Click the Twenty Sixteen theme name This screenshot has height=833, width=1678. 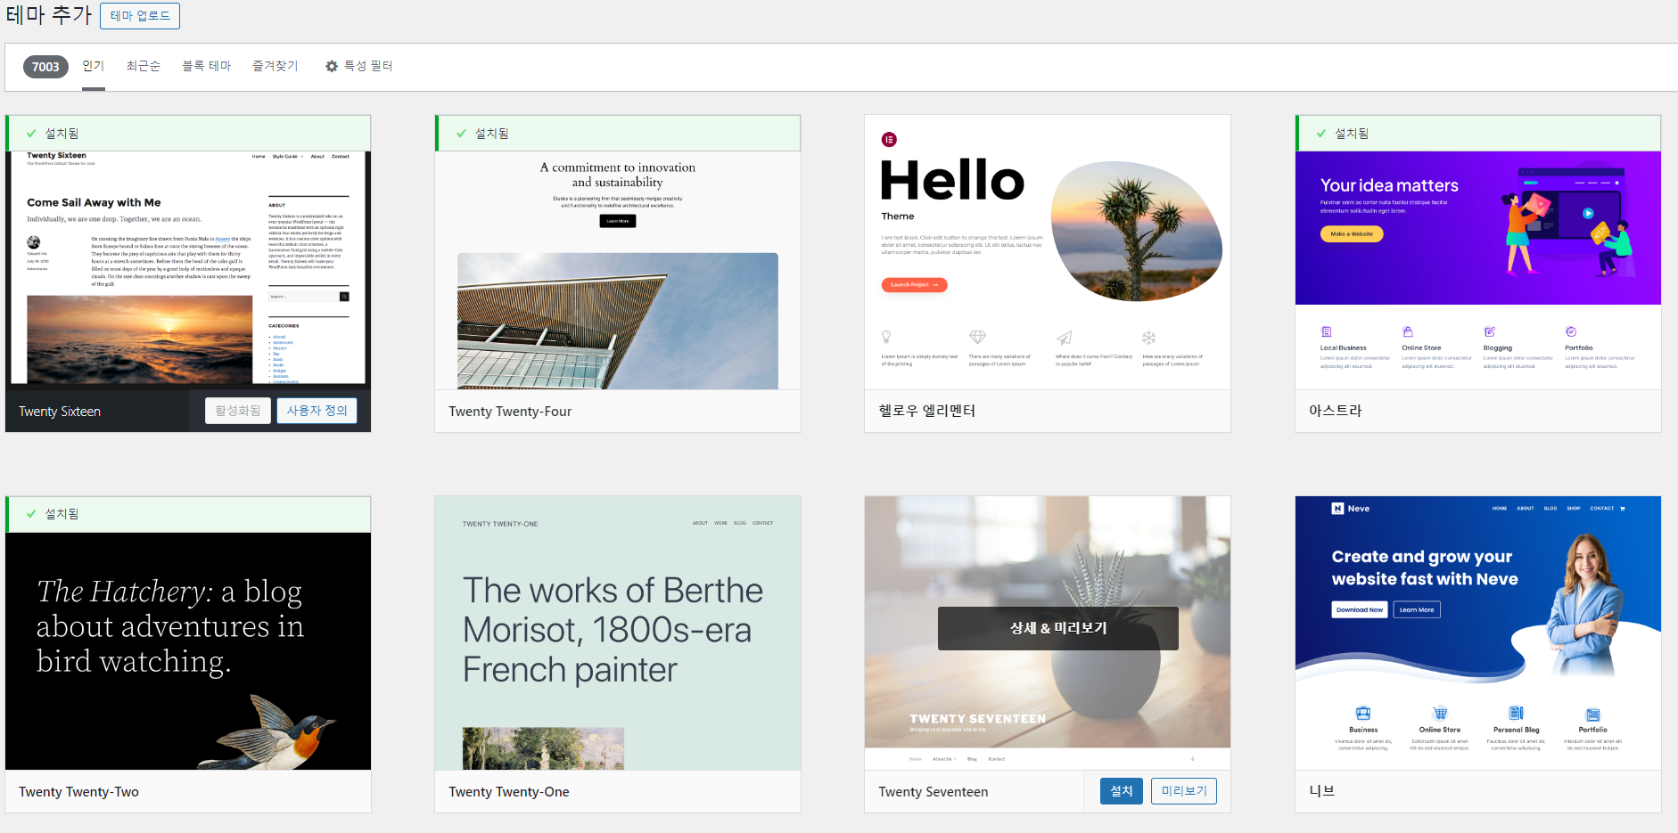(60, 412)
